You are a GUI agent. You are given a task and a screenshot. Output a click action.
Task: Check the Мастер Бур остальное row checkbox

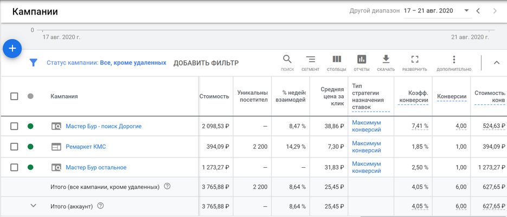[14, 167]
